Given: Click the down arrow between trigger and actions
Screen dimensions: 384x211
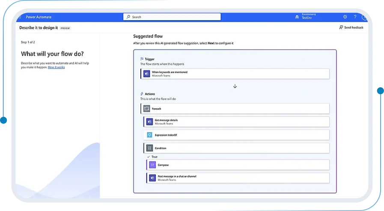Looking at the screenshot, I should coord(235,86).
